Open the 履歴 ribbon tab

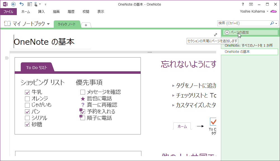point(71,11)
